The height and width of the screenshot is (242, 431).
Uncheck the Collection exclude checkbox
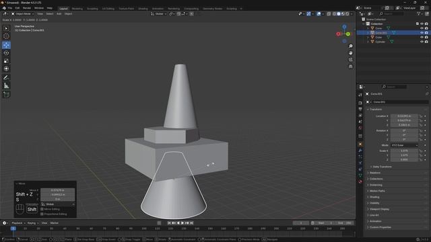pyautogui.click(x=418, y=24)
